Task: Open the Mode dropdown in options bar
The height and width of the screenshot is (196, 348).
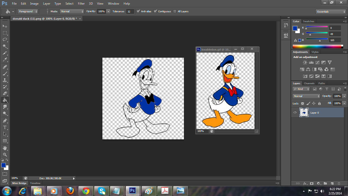Action: pos(72,11)
